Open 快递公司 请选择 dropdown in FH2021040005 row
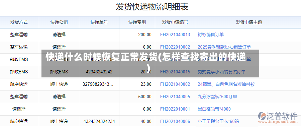Viewport: 301px width, 127px height. click(x=59, y=97)
